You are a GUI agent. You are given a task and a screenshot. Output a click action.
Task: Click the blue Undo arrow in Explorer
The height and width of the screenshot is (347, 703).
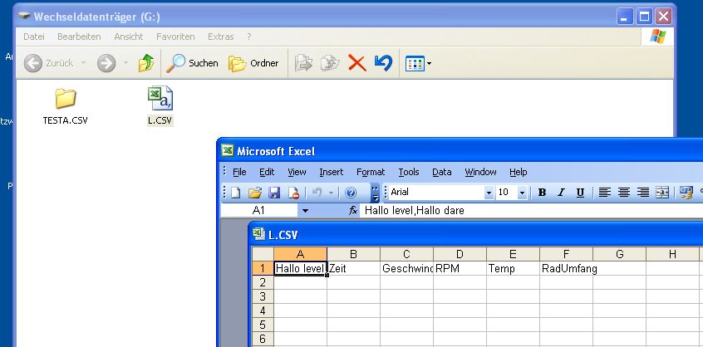pyautogui.click(x=383, y=63)
